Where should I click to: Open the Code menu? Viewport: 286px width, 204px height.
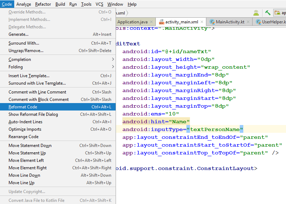click(7, 4)
